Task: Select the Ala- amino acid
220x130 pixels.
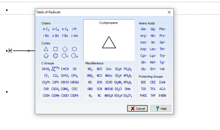Action: [144, 29]
